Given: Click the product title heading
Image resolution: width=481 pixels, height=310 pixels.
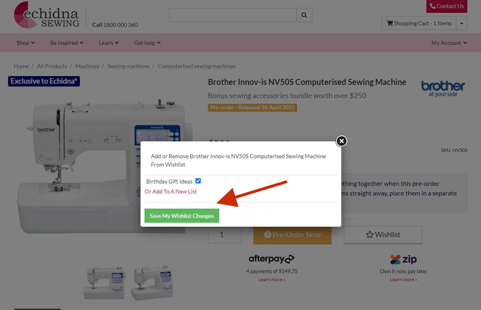Looking at the screenshot, I should click(x=307, y=82).
